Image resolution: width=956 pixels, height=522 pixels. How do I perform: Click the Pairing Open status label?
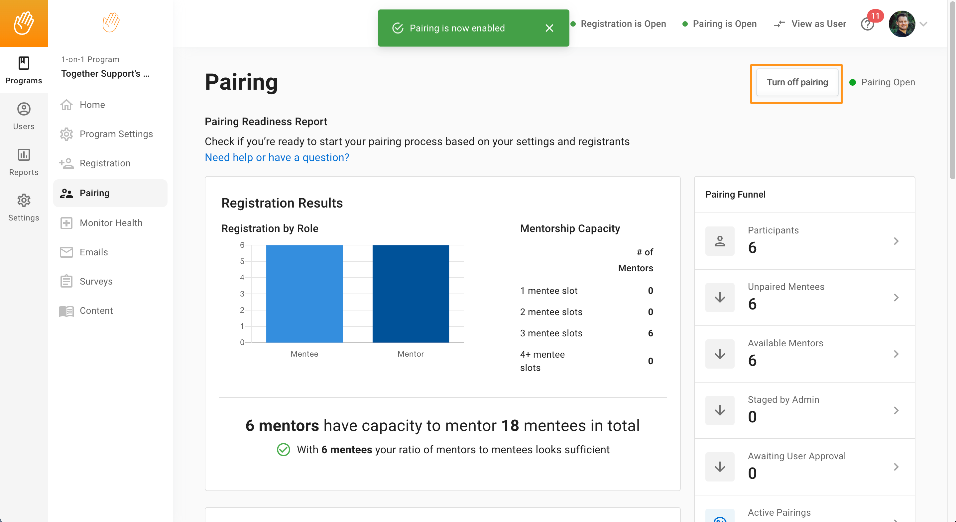point(882,82)
